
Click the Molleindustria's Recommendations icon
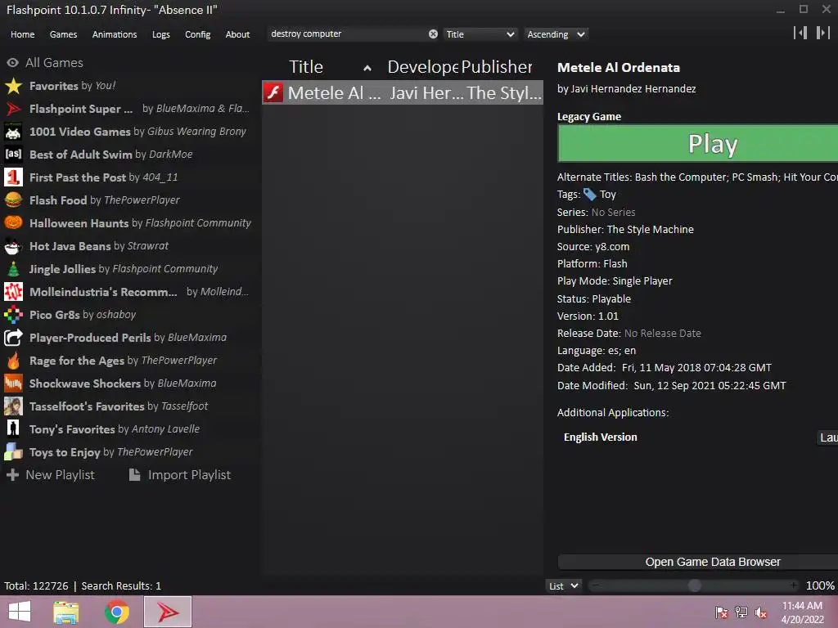pos(13,292)
